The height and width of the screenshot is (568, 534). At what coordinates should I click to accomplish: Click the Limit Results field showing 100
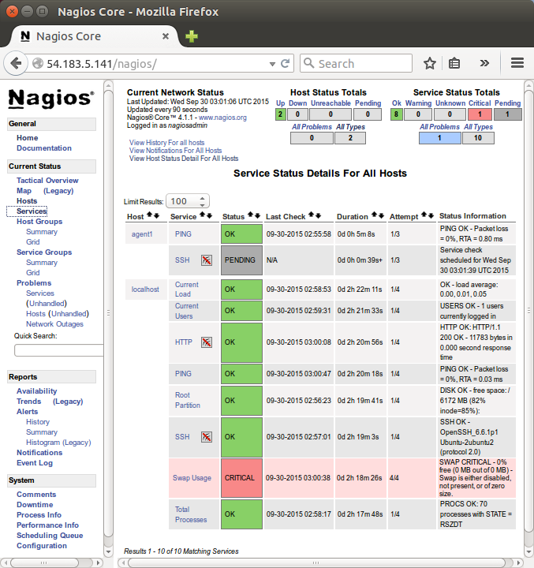[188, 201]
